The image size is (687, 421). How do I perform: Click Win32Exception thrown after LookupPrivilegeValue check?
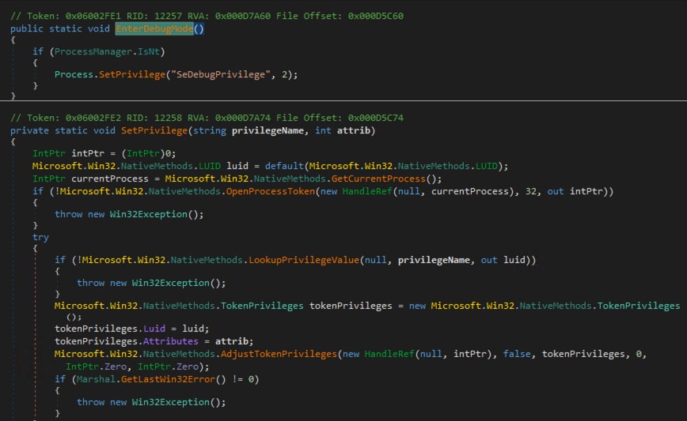pyautogui.click(x=170, y=283)
